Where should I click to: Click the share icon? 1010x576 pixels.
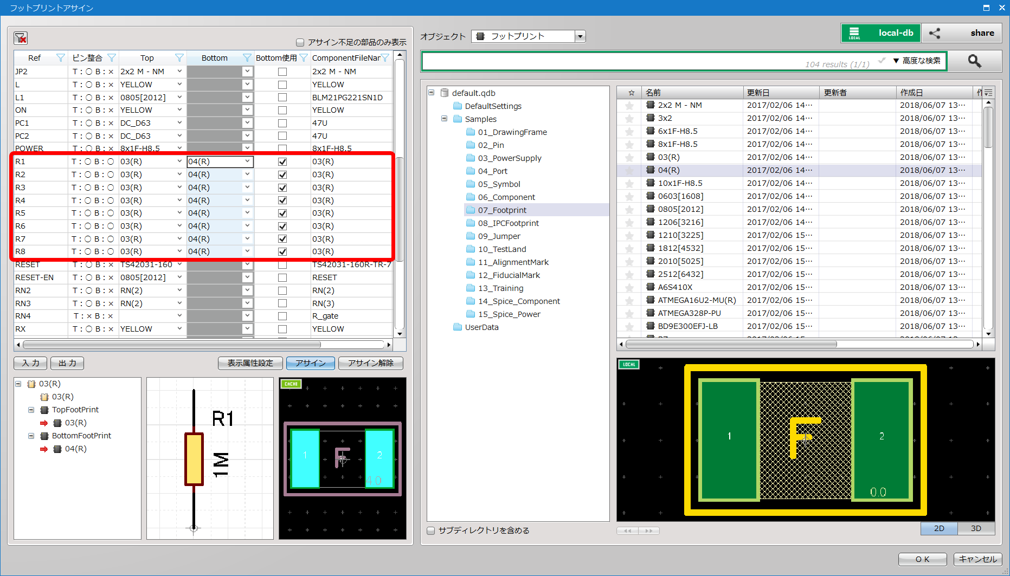point(935,33)
